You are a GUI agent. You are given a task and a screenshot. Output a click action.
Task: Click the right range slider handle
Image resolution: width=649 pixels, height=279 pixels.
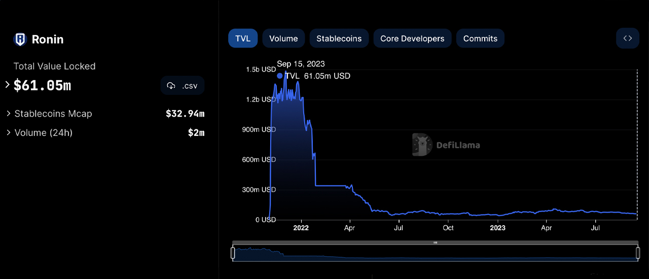[637, 253]
